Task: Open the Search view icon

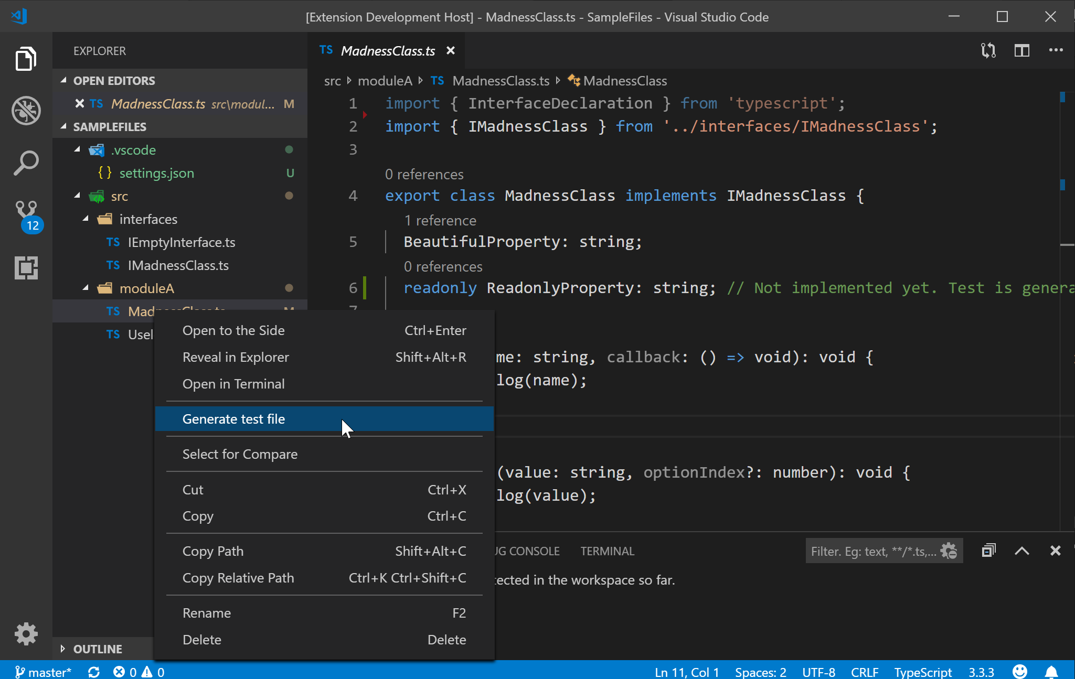Action: [26, 163]
